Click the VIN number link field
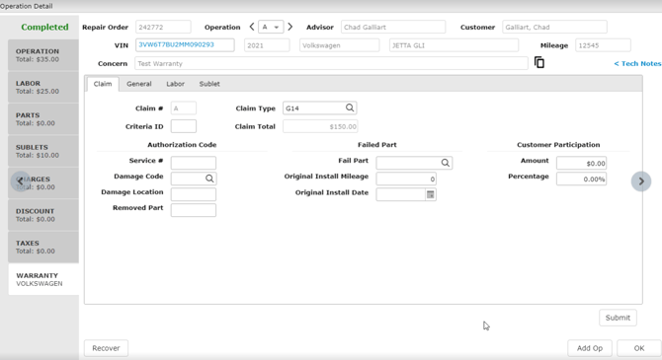This screenshot has width=662, height=360. click(185, 45)
